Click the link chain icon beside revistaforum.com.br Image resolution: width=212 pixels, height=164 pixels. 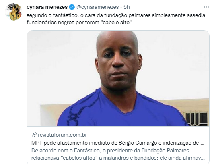tap(34, 135)
